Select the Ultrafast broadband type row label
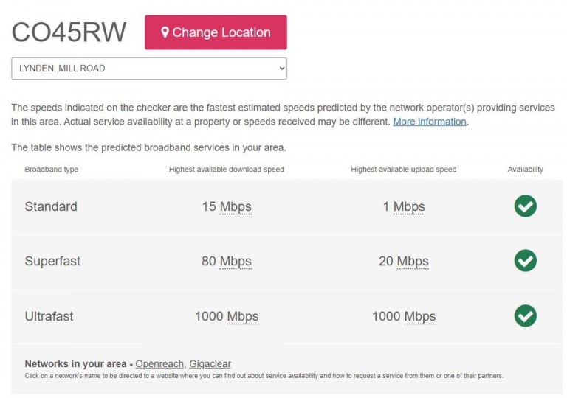The height and width of the screenshot is (398, 567). (x=49, y=316)
